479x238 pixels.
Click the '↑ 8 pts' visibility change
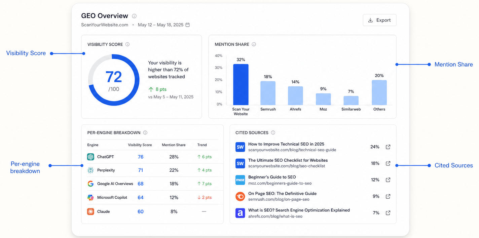pos(157,89)
